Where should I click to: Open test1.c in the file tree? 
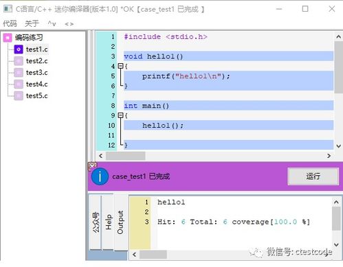37,49
